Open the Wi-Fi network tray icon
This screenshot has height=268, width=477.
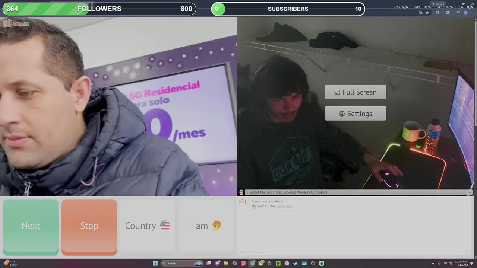445,263
